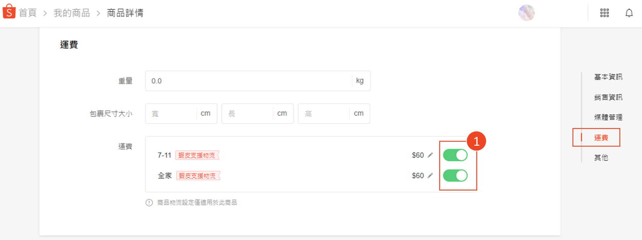This screenshot has width=642, height=240.
Task: Click the user profile avatar
Action: [x=526, y=13]
